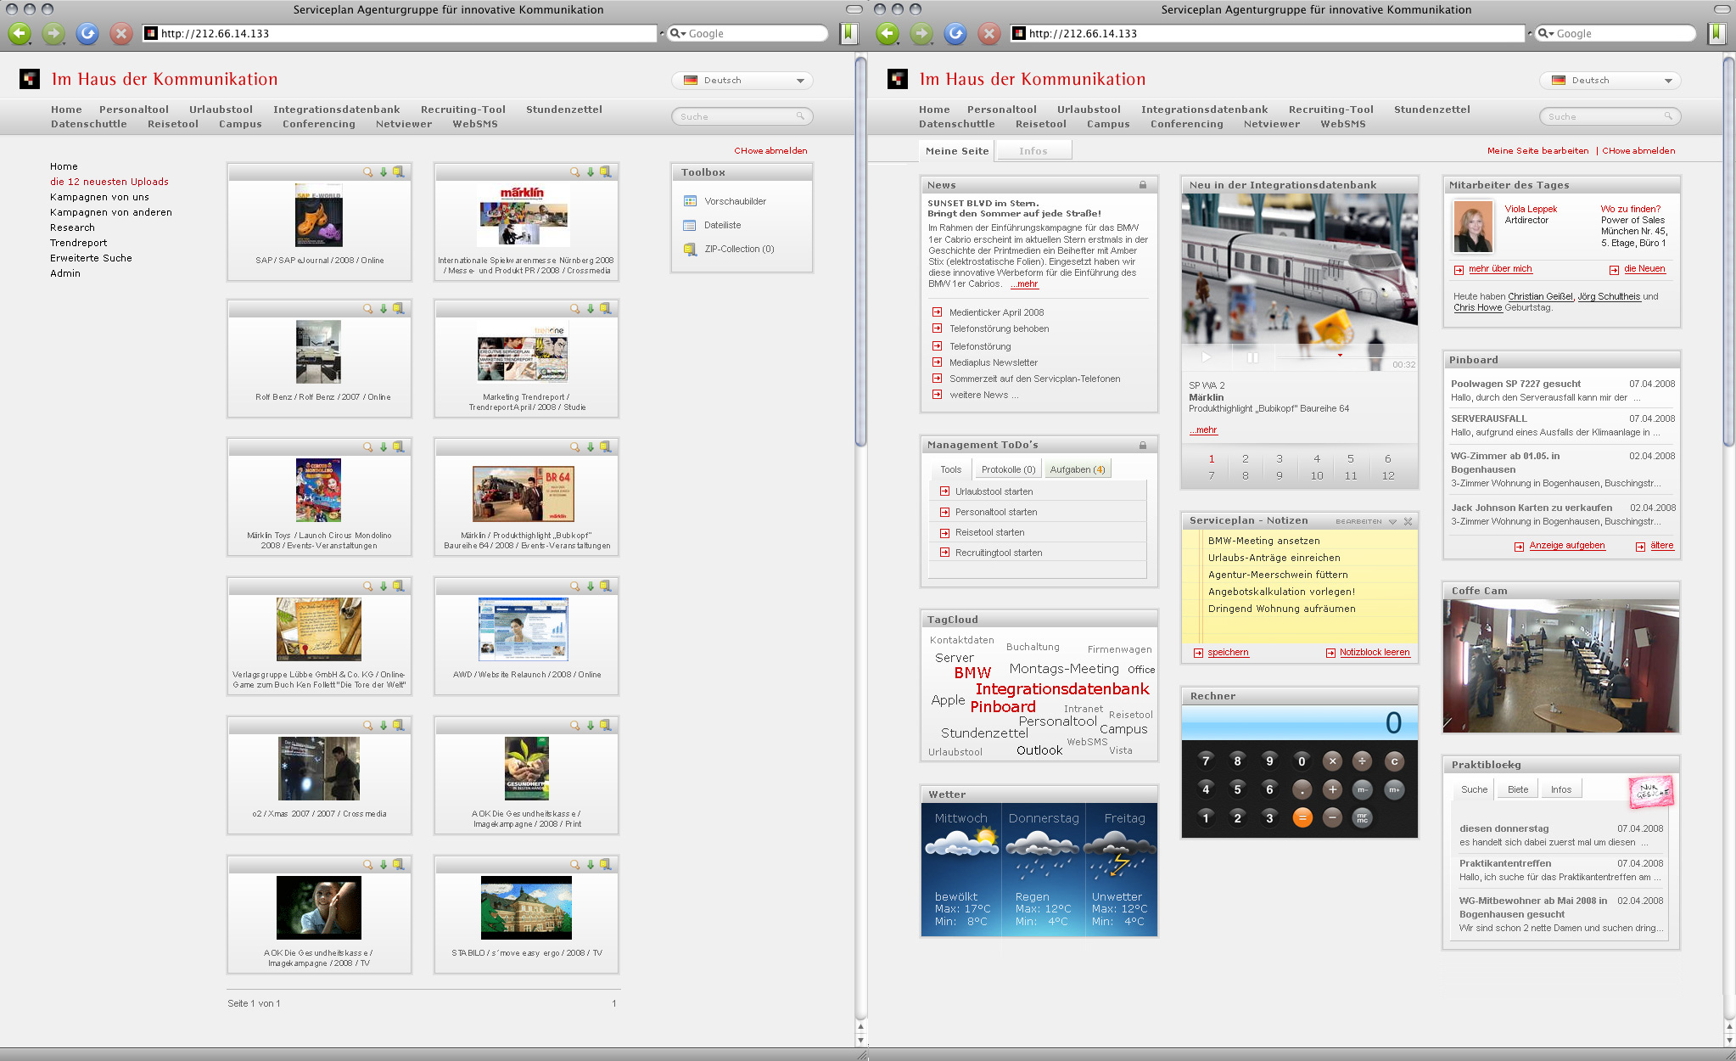Select page 12 in the Integrationsdatenbank pager
Screen dimensions: 1736x1061
pos(1388,476)
